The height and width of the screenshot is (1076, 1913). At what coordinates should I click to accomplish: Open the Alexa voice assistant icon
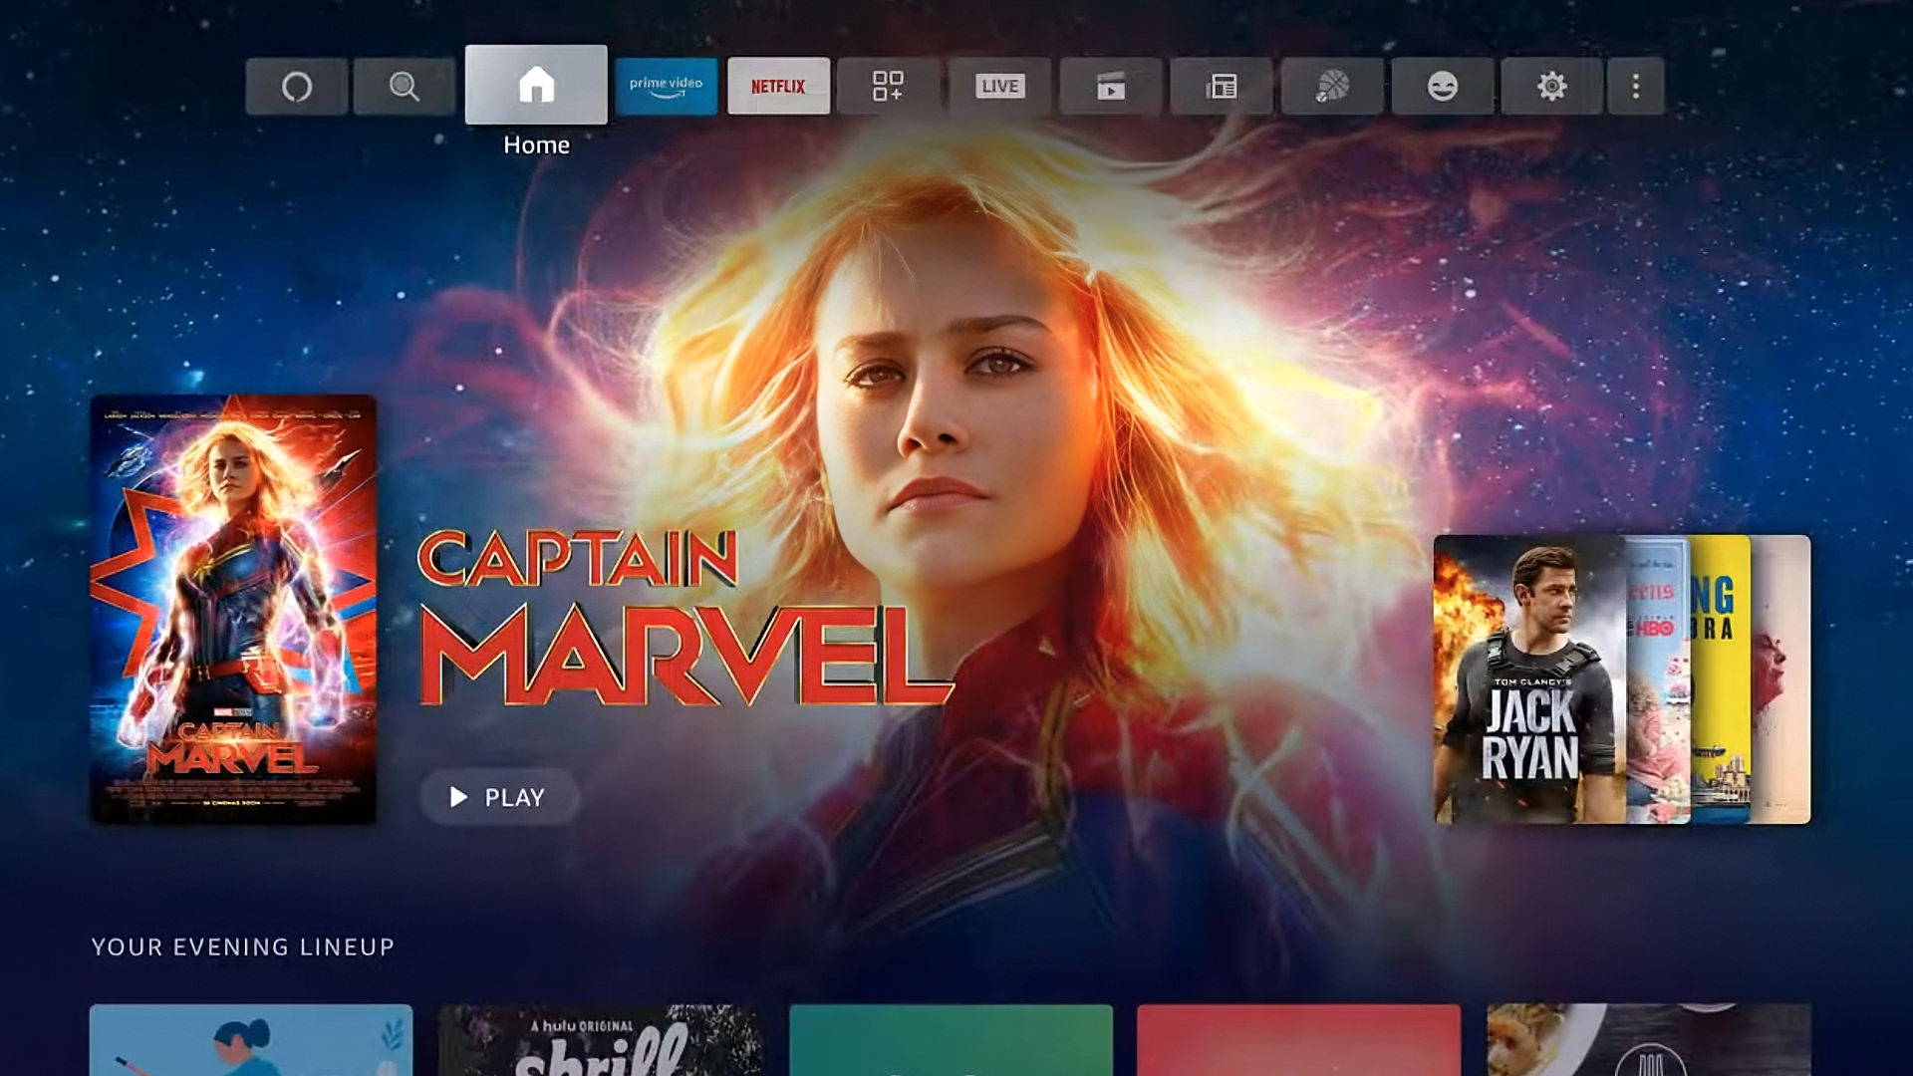297,87
